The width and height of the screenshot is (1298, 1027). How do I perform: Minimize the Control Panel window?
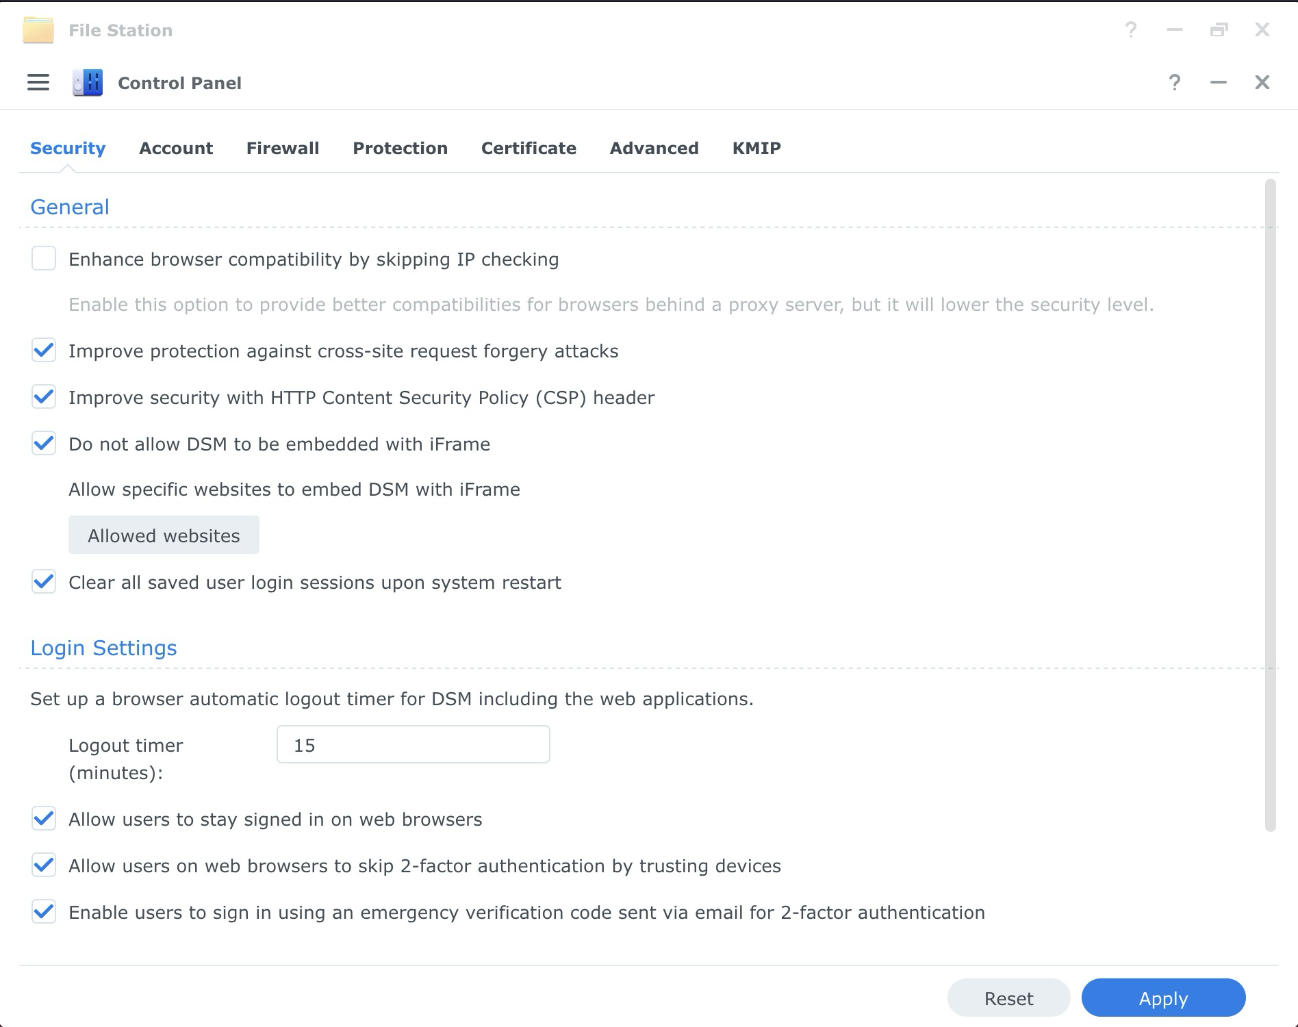[1219, 82]
